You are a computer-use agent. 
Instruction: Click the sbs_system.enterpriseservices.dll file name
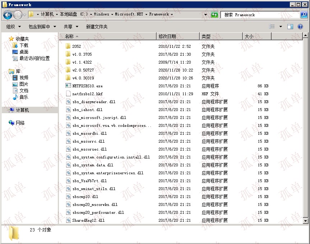pos(108,173)
